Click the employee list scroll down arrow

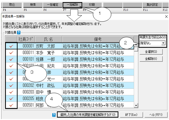[x=136, y=105]
